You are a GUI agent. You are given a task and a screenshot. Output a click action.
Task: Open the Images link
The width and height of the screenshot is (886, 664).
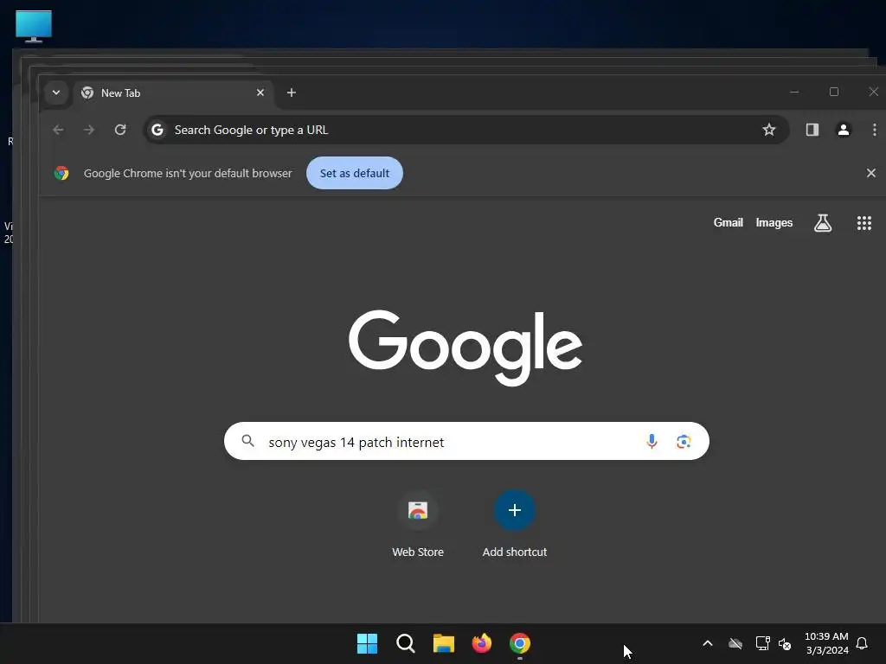774,222
